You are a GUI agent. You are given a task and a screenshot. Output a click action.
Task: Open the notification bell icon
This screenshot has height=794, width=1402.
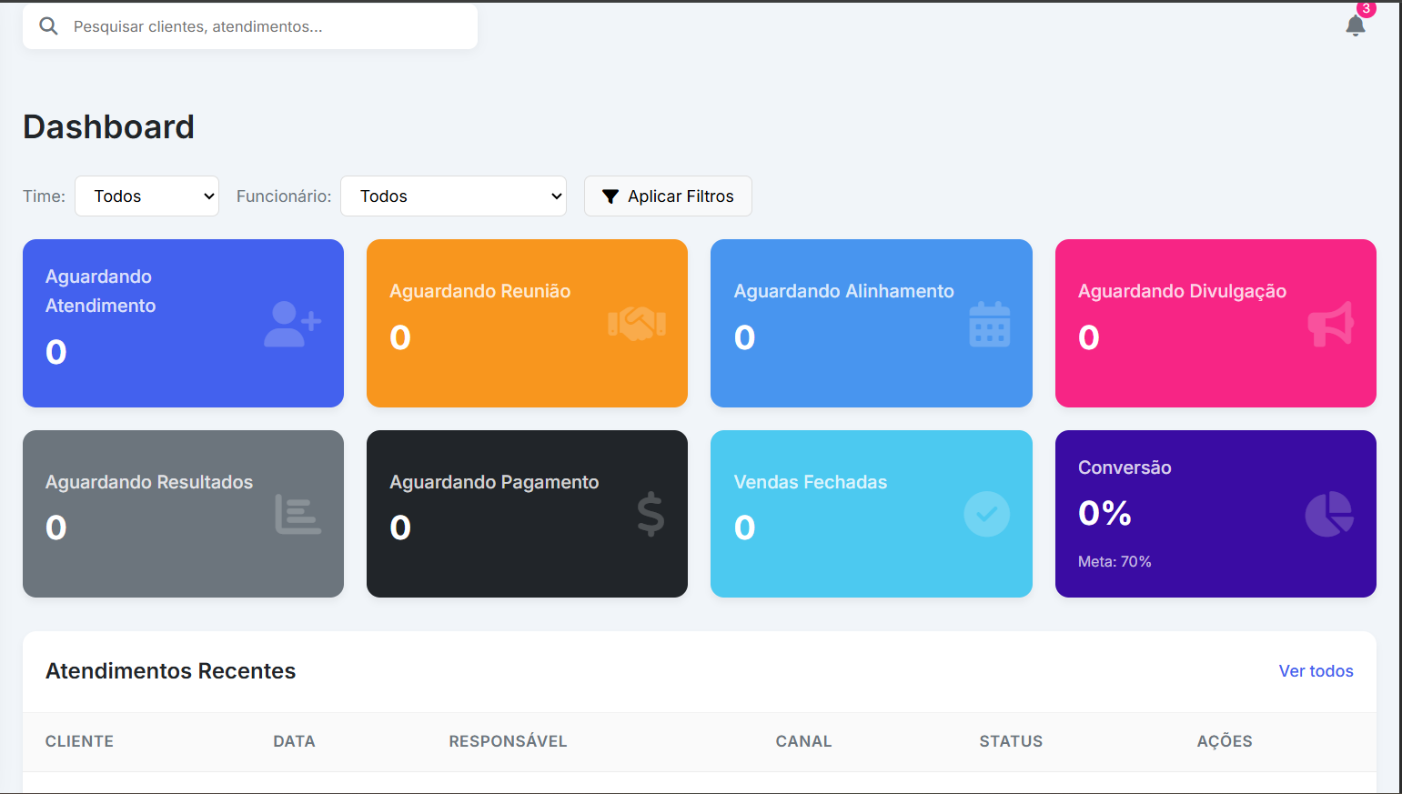[1355, 27]
